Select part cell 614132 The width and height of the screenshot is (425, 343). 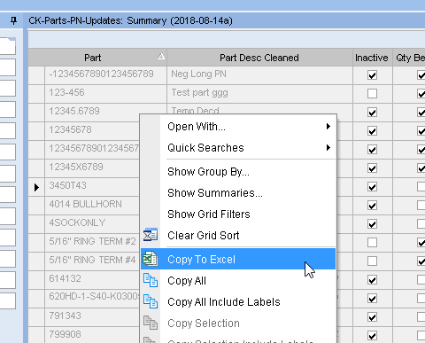(x=92, y=280)
